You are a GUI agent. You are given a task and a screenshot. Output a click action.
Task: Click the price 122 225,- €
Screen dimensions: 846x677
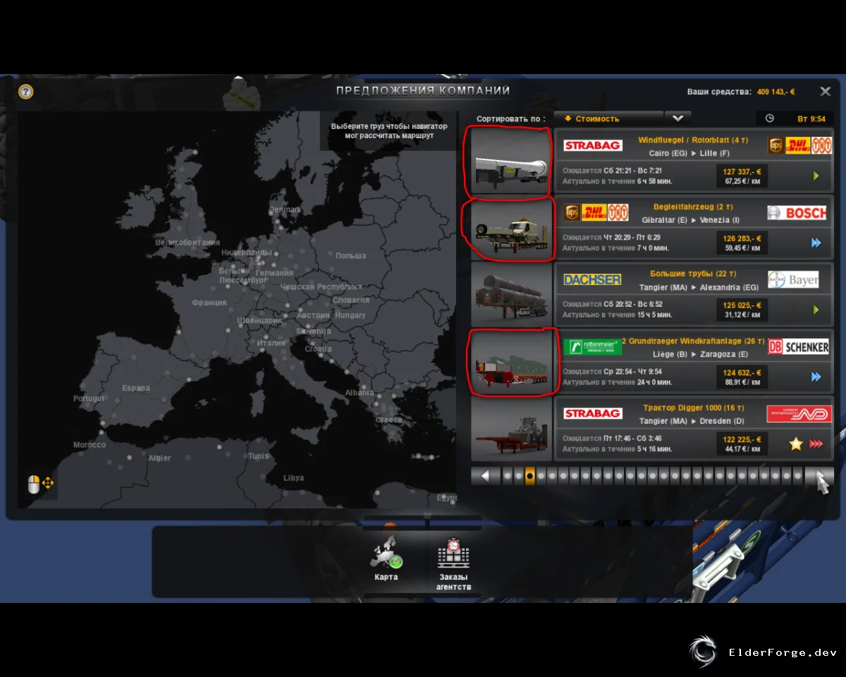(x=742, y=439)
